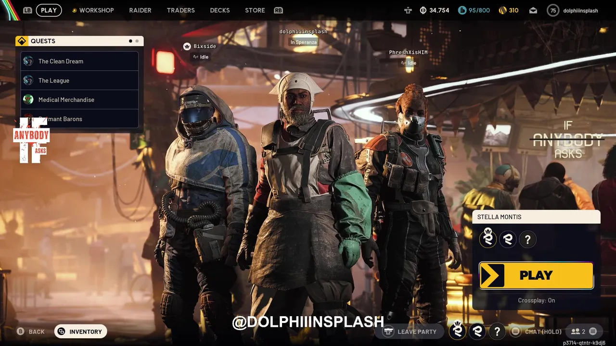Click the LB bumper icon
The image size is (616, 346).
27,10
